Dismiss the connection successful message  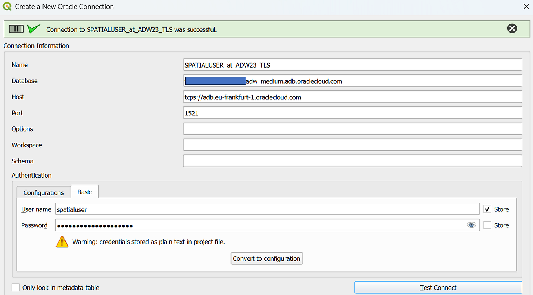[512, 28]
